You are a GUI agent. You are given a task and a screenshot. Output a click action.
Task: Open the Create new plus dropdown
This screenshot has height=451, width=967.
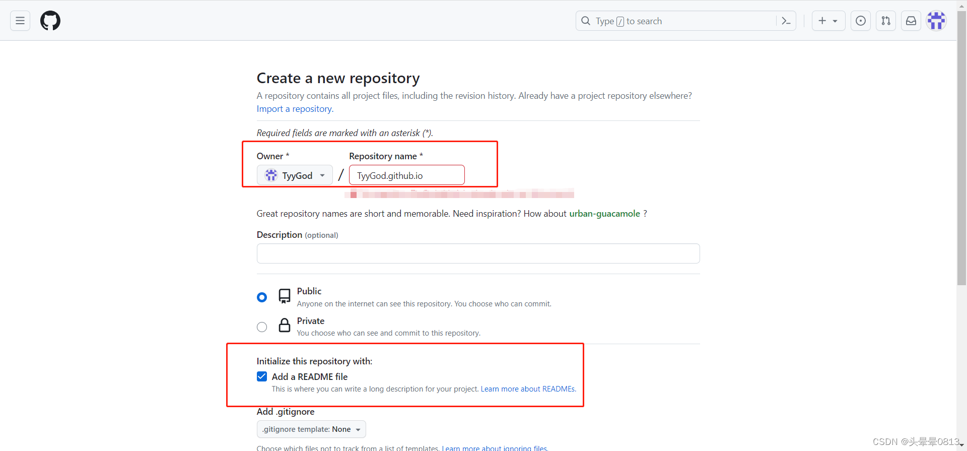(x=828, y=21)
